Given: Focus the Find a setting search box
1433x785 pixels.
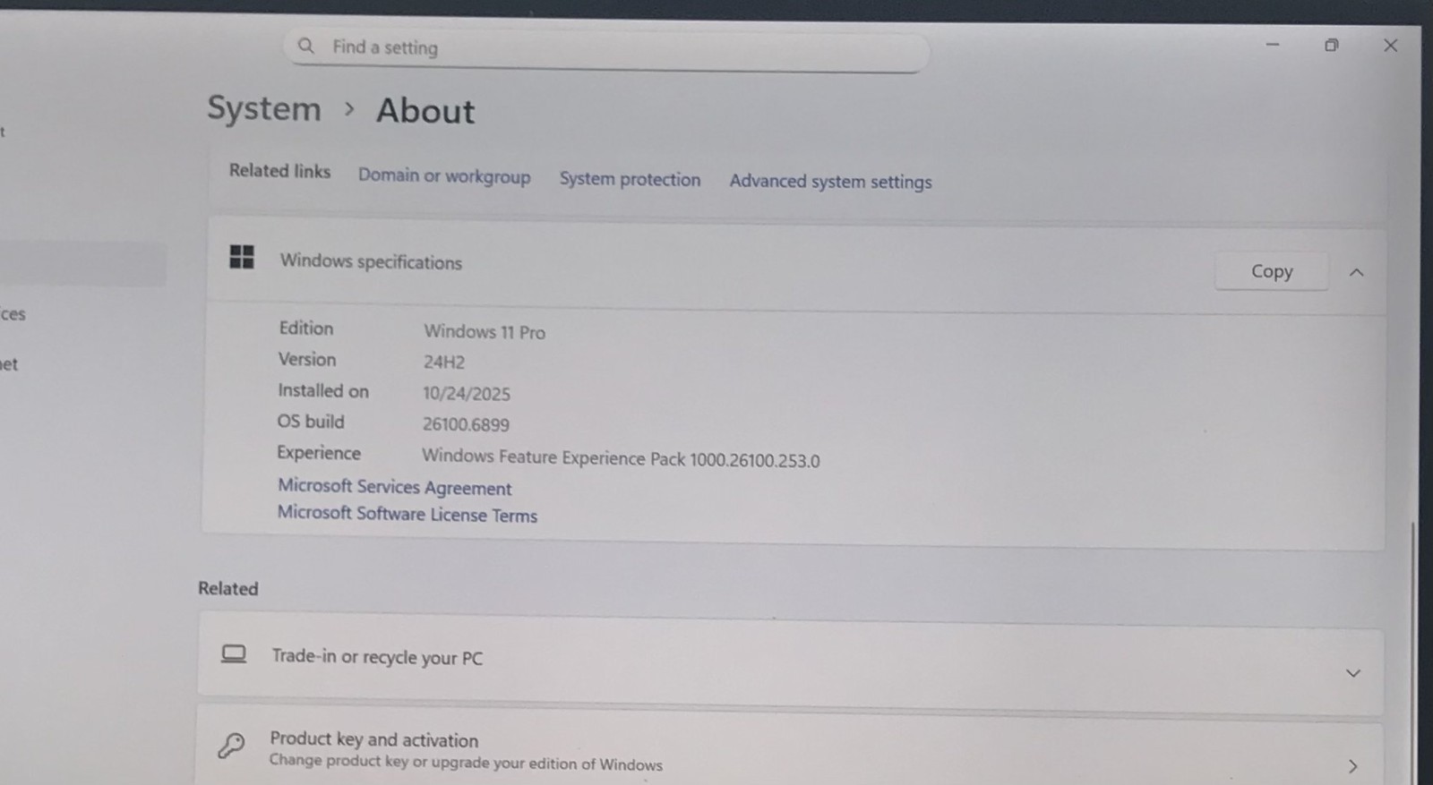Looking at the screenshot, I should 607,49.
